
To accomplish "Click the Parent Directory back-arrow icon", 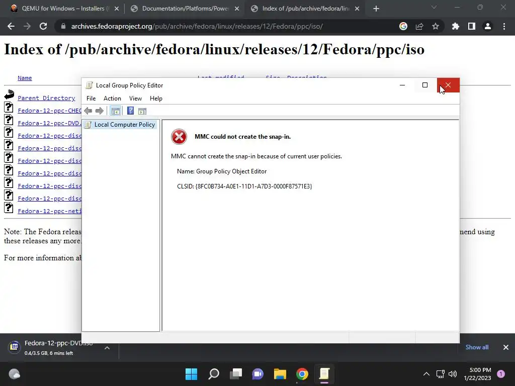I will pyautogui.click(x=9, y=94).
